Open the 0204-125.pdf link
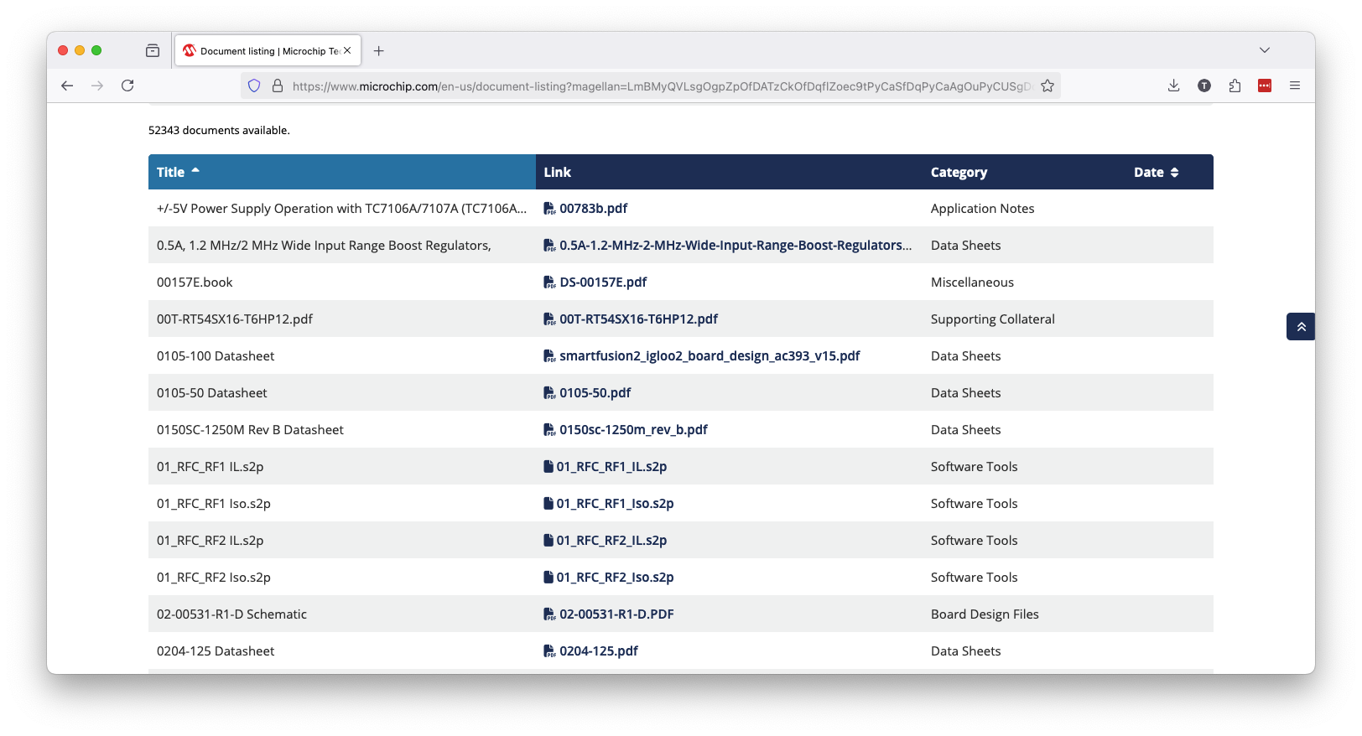Screen dimensions: 1362x736 click(x=599, y=650)
